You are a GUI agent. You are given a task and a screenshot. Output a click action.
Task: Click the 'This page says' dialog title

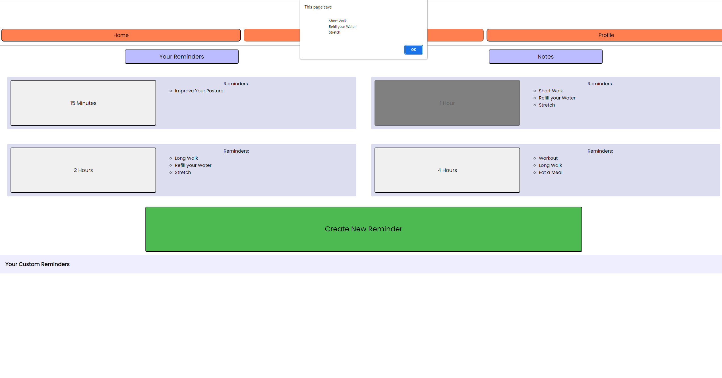(x=318, y=7)
